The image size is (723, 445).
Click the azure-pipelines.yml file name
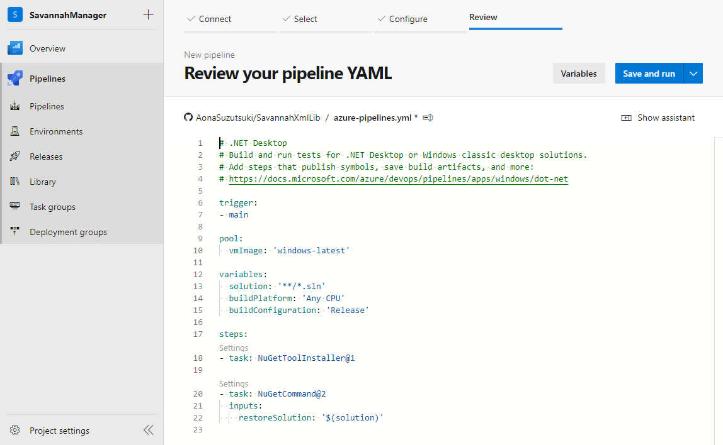373,118
